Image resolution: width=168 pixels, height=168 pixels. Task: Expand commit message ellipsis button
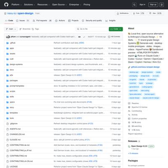pos(79,37)
